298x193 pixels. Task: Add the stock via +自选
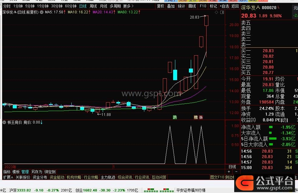pyautogui.click(x=224, y=6)
